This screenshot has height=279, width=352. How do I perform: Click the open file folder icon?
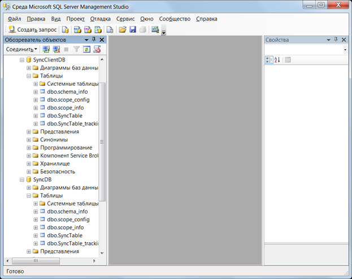123,29
